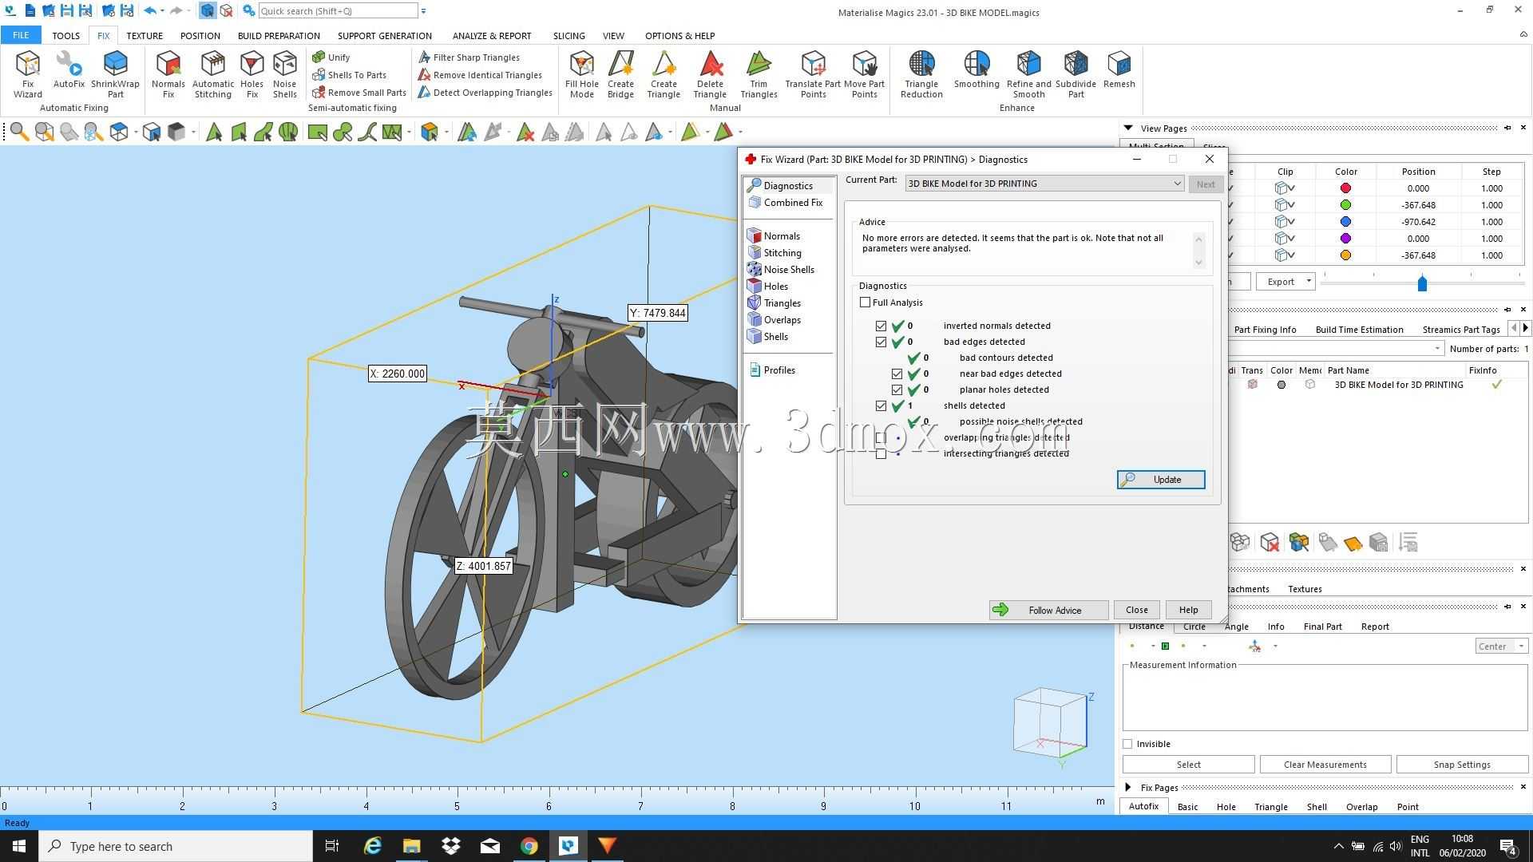Collapse the ribbon with chevron
The height and width of the screenshot is (862, 1533).
[1523, 35]
